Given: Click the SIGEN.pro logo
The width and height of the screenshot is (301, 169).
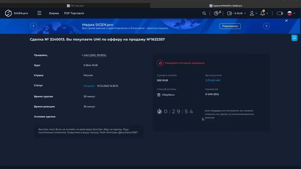Looking at the screenshot, I should point(16,13).
